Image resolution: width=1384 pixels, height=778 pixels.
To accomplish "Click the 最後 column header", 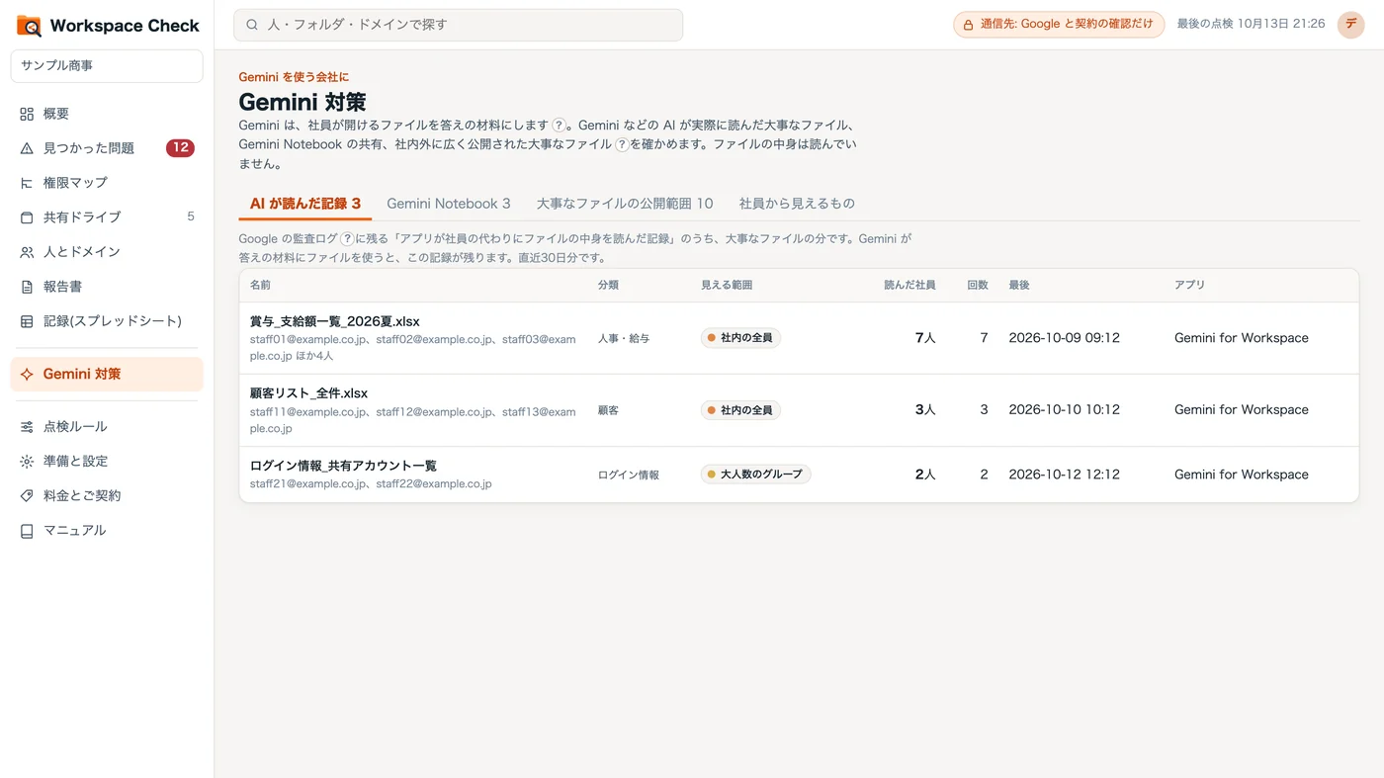I will pos(1019,285).
